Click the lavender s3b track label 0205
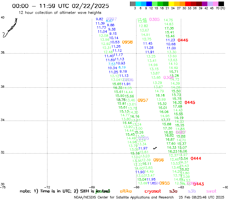This screenshot has width=228, height=200. click(144, 138)
